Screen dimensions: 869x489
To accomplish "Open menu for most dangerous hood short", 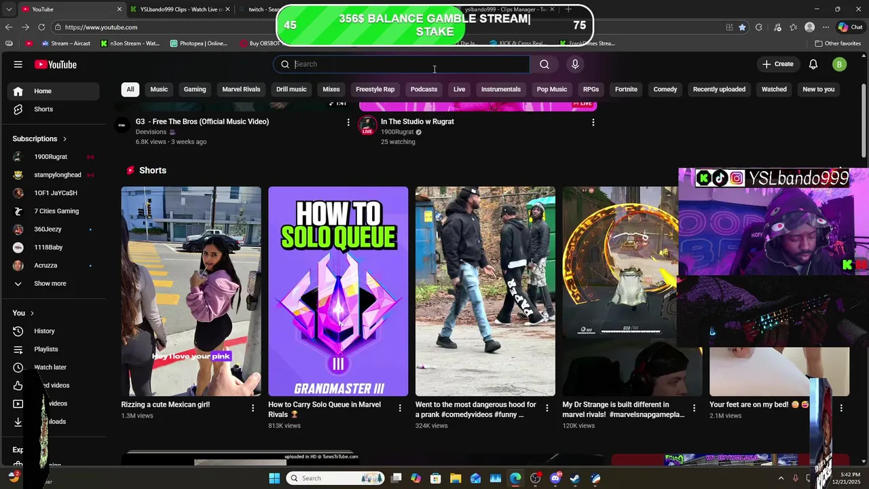I will pos(547,408).
